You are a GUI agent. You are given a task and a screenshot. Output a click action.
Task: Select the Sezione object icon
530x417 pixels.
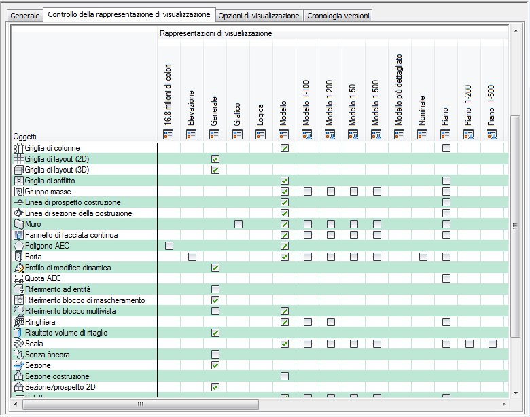(x=19, y=365)
